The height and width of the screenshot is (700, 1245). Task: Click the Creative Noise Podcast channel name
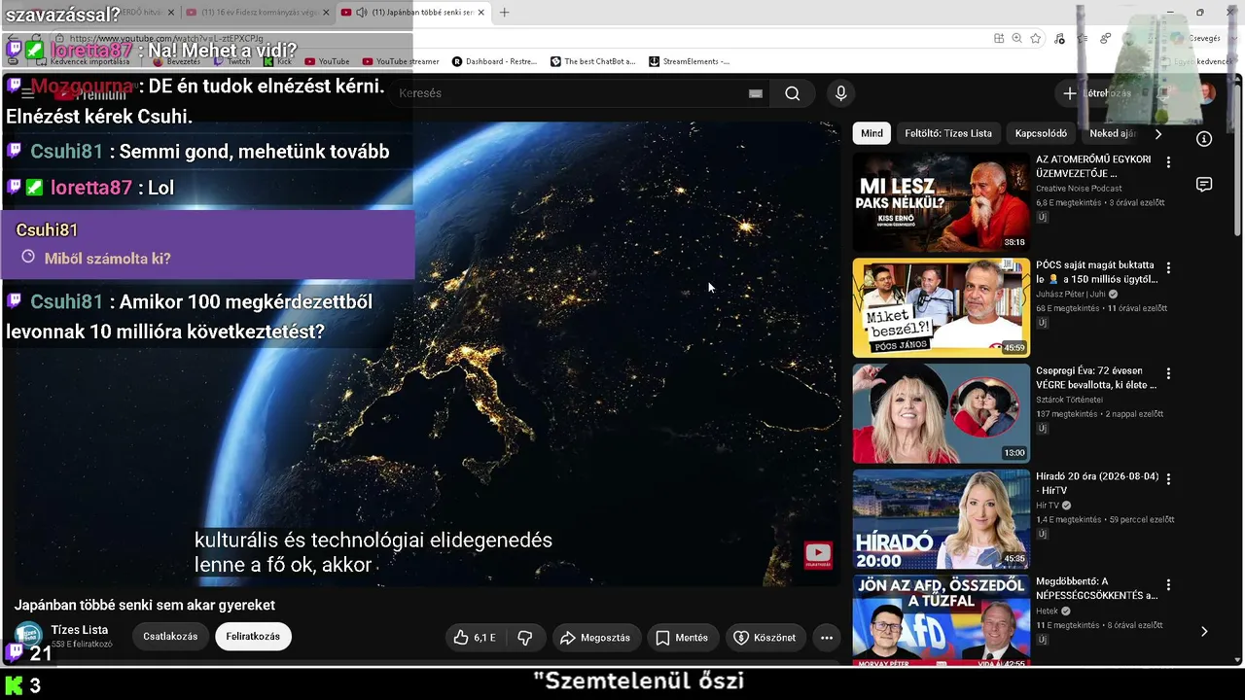(1079, 189)
